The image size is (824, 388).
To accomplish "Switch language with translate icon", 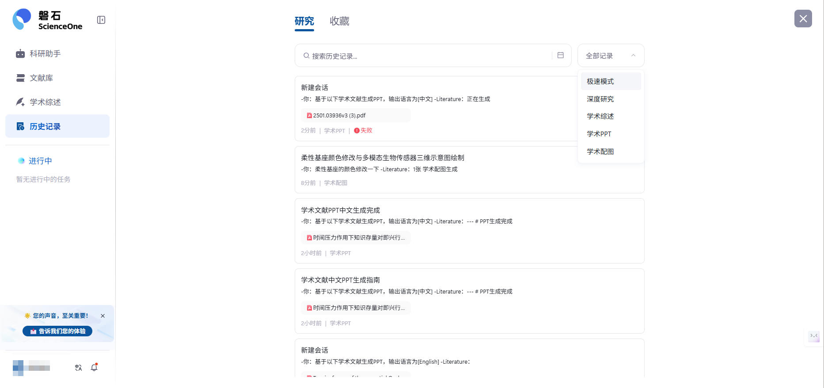I will [78, 368].
